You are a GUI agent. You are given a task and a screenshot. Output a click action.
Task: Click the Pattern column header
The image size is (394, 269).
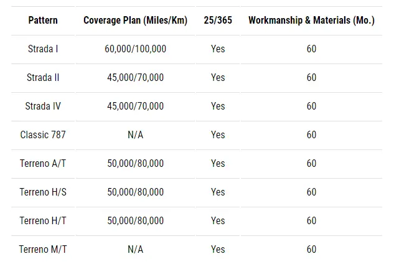(43, 21)
